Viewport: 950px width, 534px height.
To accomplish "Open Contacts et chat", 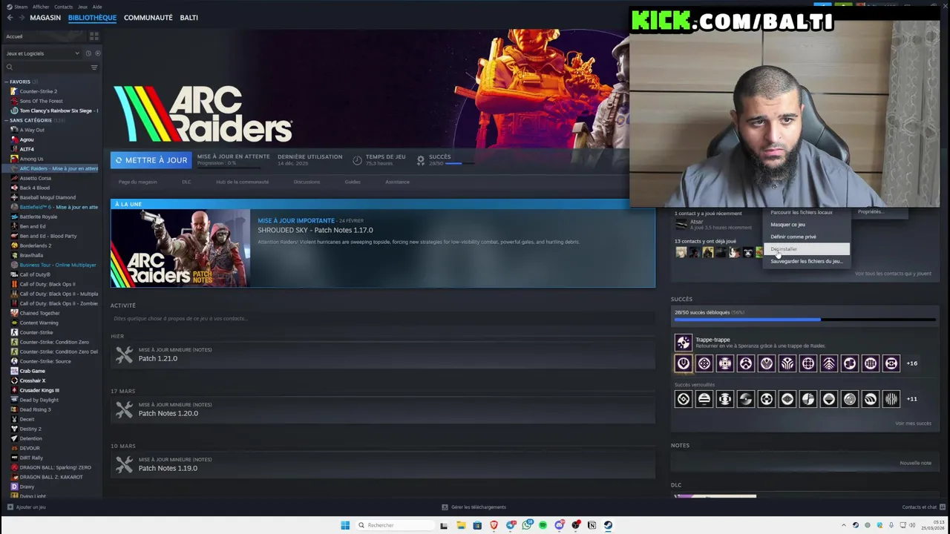I will [x=923, y=507].
